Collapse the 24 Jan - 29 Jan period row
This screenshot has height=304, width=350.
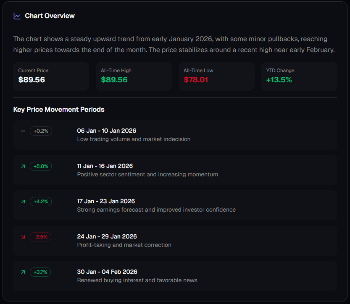coord(175,240)
